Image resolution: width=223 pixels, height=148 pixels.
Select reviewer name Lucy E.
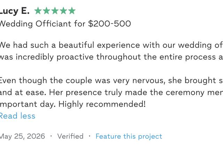[15, 11]
